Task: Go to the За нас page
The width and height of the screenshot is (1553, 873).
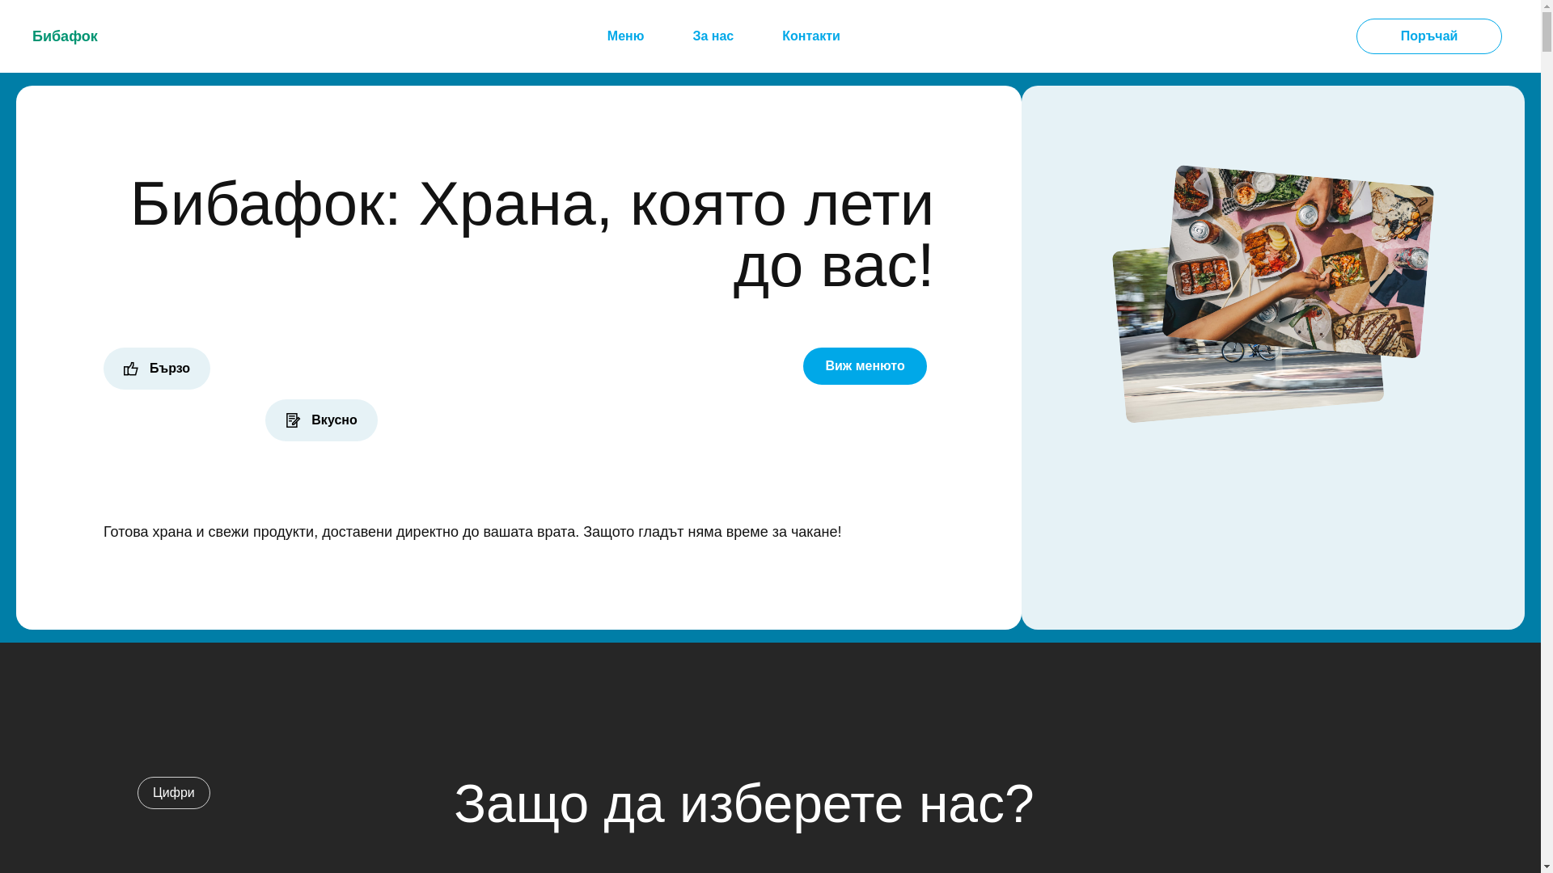Action: [713, 36]
